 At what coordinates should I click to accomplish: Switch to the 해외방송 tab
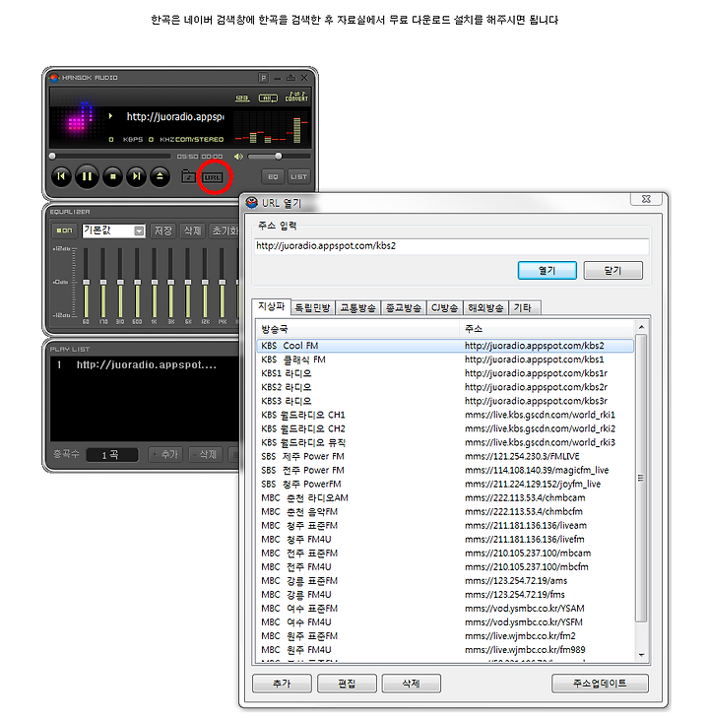pos(485,307)
